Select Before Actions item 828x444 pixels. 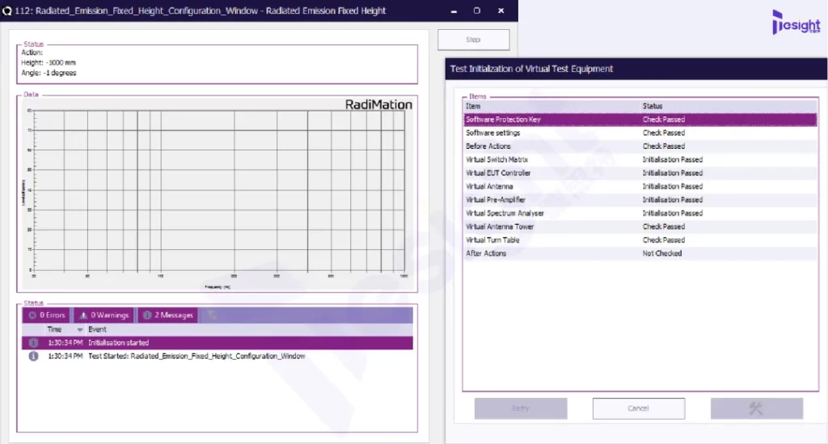click(x=640, y=146)
